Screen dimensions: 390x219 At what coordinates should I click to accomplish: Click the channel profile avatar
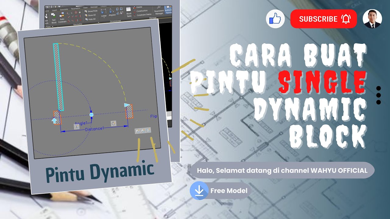pyautogui.click(x=372, y=19)
